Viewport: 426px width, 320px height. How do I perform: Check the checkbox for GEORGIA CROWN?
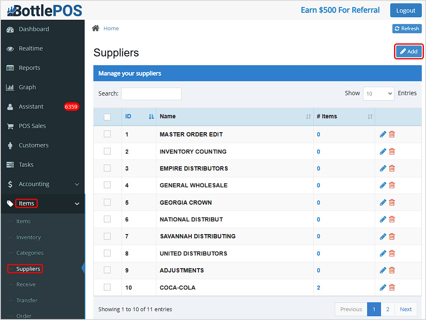(107, 202)
